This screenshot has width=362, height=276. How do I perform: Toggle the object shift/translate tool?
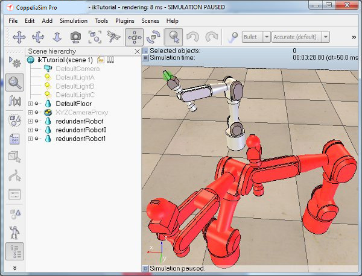coord(134,37)
